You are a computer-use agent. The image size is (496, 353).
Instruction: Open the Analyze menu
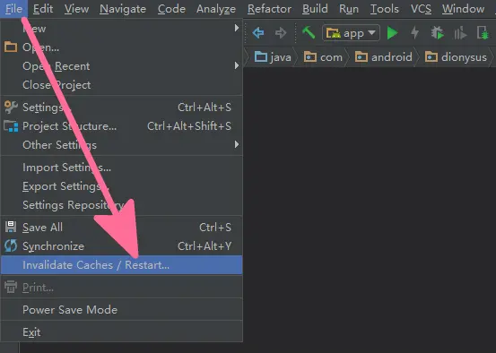(216, 9)
